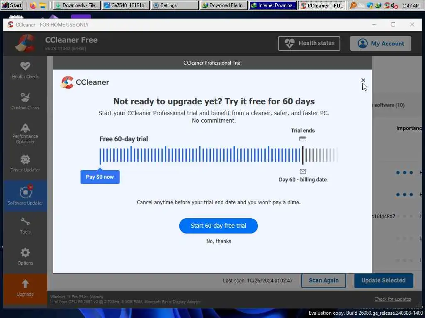Click the Last scan timestamp text

click(257, 281)
